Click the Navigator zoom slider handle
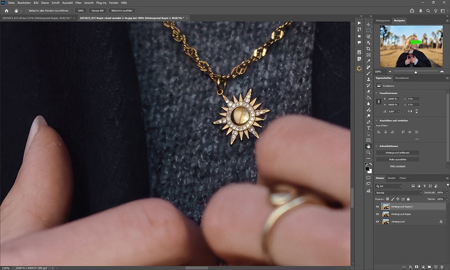The width and height of the screenshot is (450, 270). pos(415,71)
